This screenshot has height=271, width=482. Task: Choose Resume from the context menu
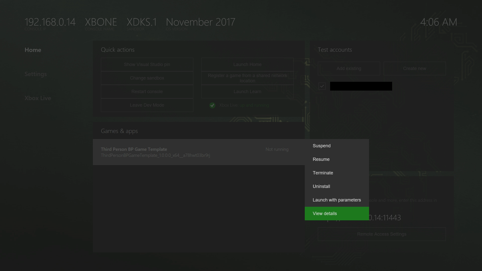(337, 159)
